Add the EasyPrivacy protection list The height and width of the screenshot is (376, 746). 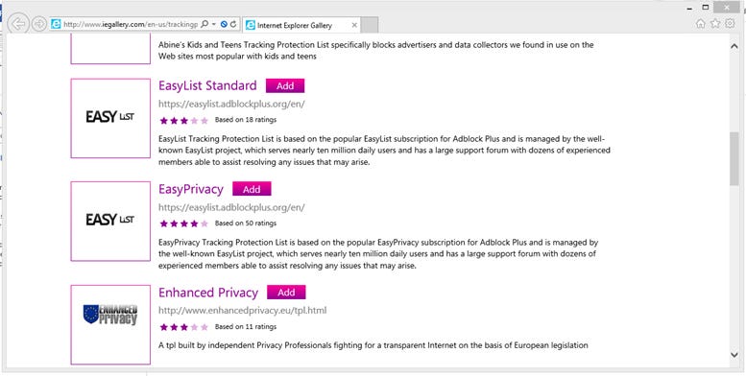pyautogui.click(x=252, y=189)
